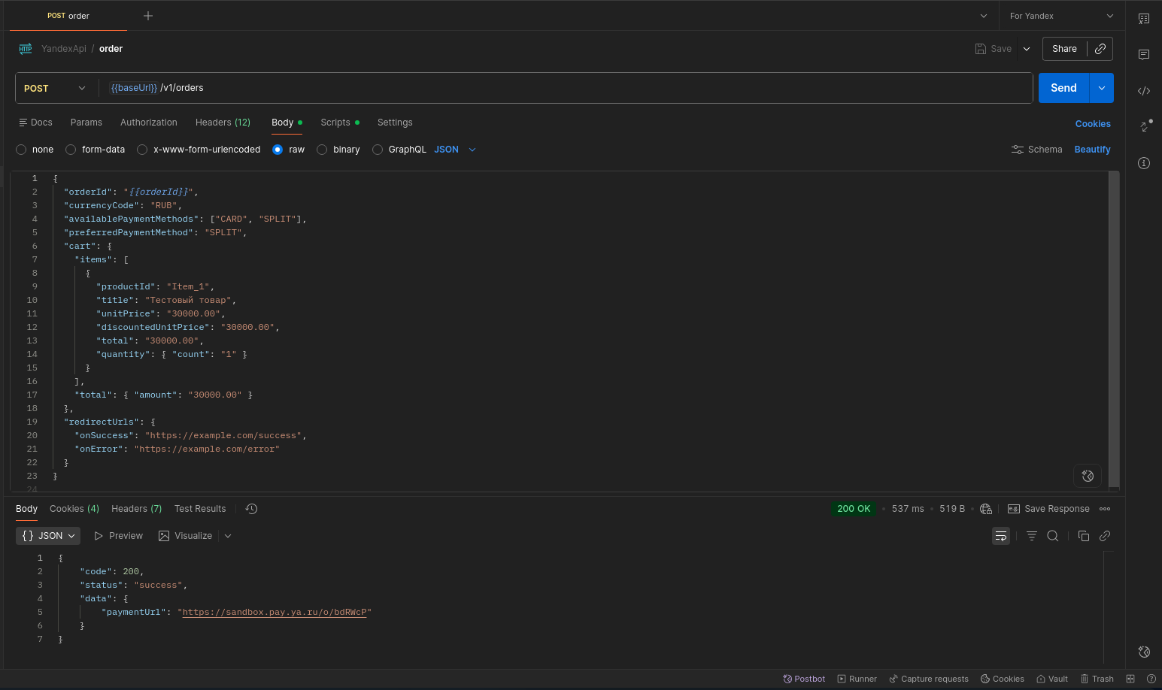Open the Headers (12) request tab

223,123
